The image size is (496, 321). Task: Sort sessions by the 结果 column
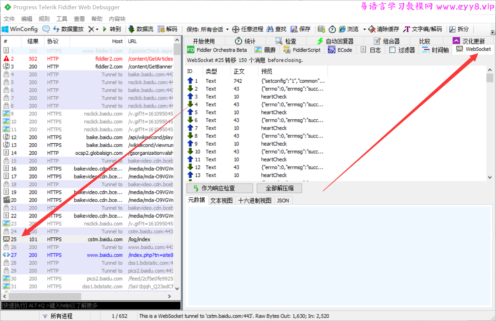click(33, 41)
